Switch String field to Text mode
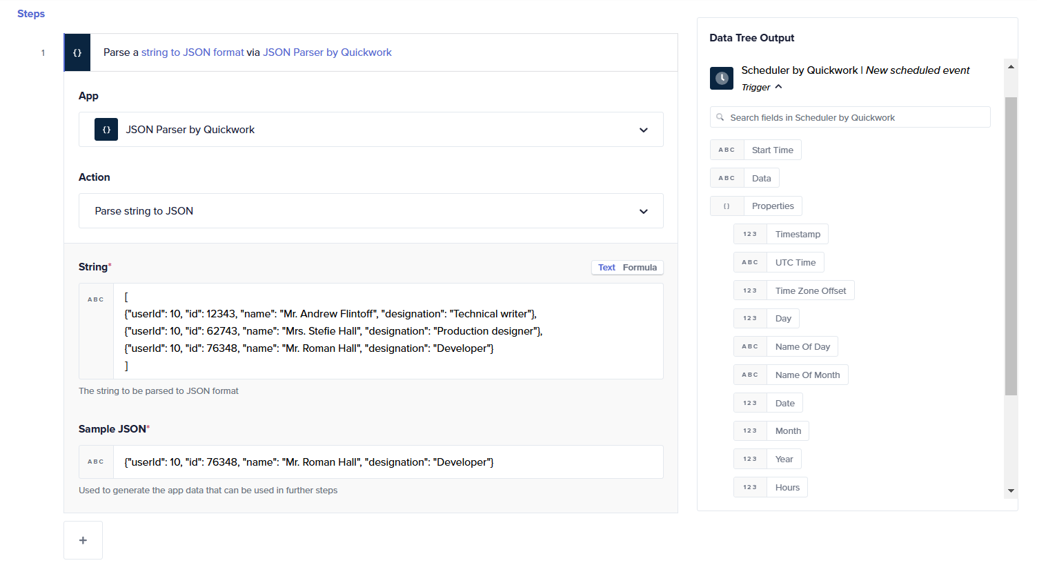 (x=606, y=268)
